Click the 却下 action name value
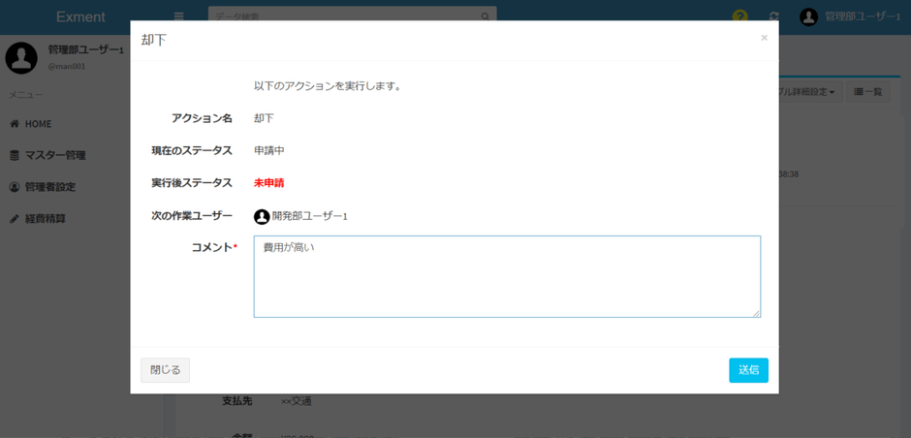The height and width of the screenshot is (438, 911). coord(264,118)
